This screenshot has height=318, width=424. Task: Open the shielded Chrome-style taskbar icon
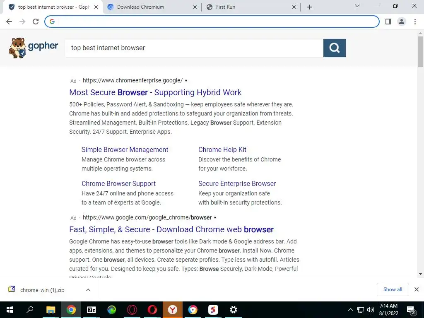click(193, 310)
